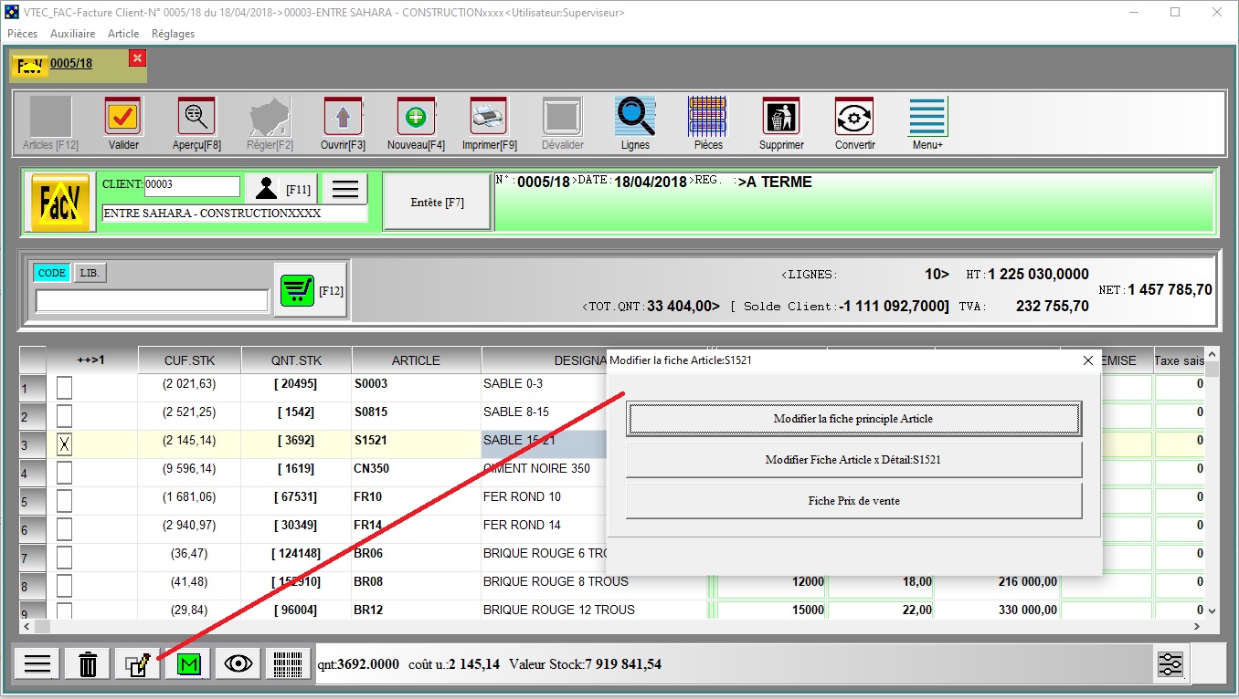The width and height of the screenshot is (1239, 699).
Task: Select row number 5 header
Action: pos(32,501)
